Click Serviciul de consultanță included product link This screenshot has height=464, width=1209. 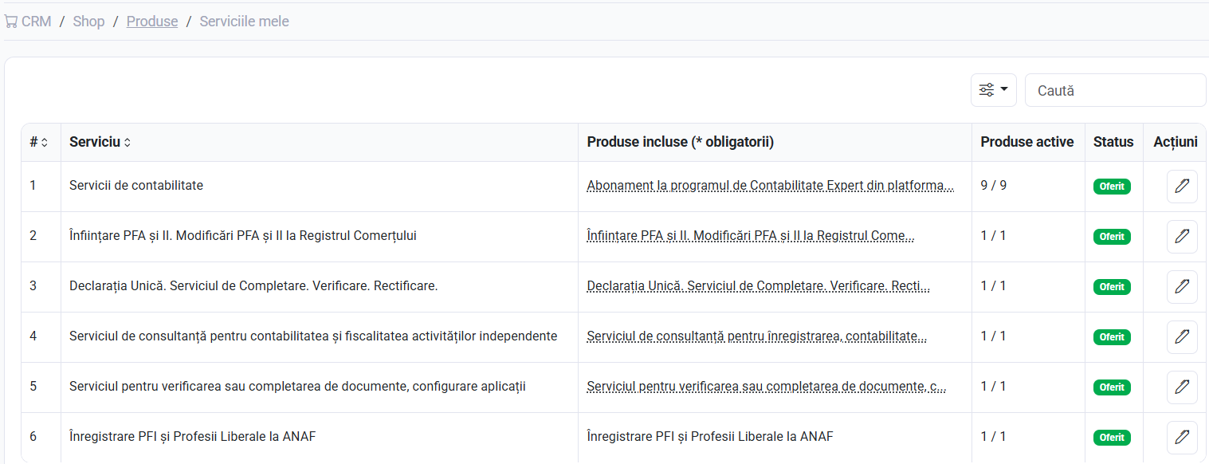756,336
